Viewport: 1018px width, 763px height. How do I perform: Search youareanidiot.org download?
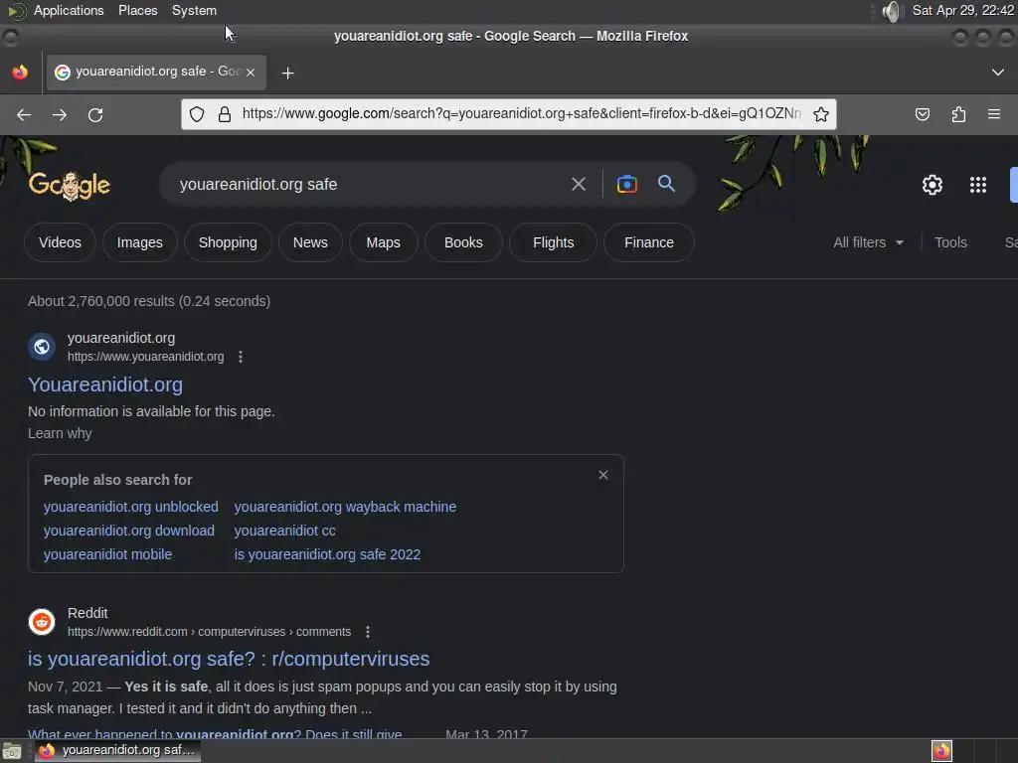point(128,531)
